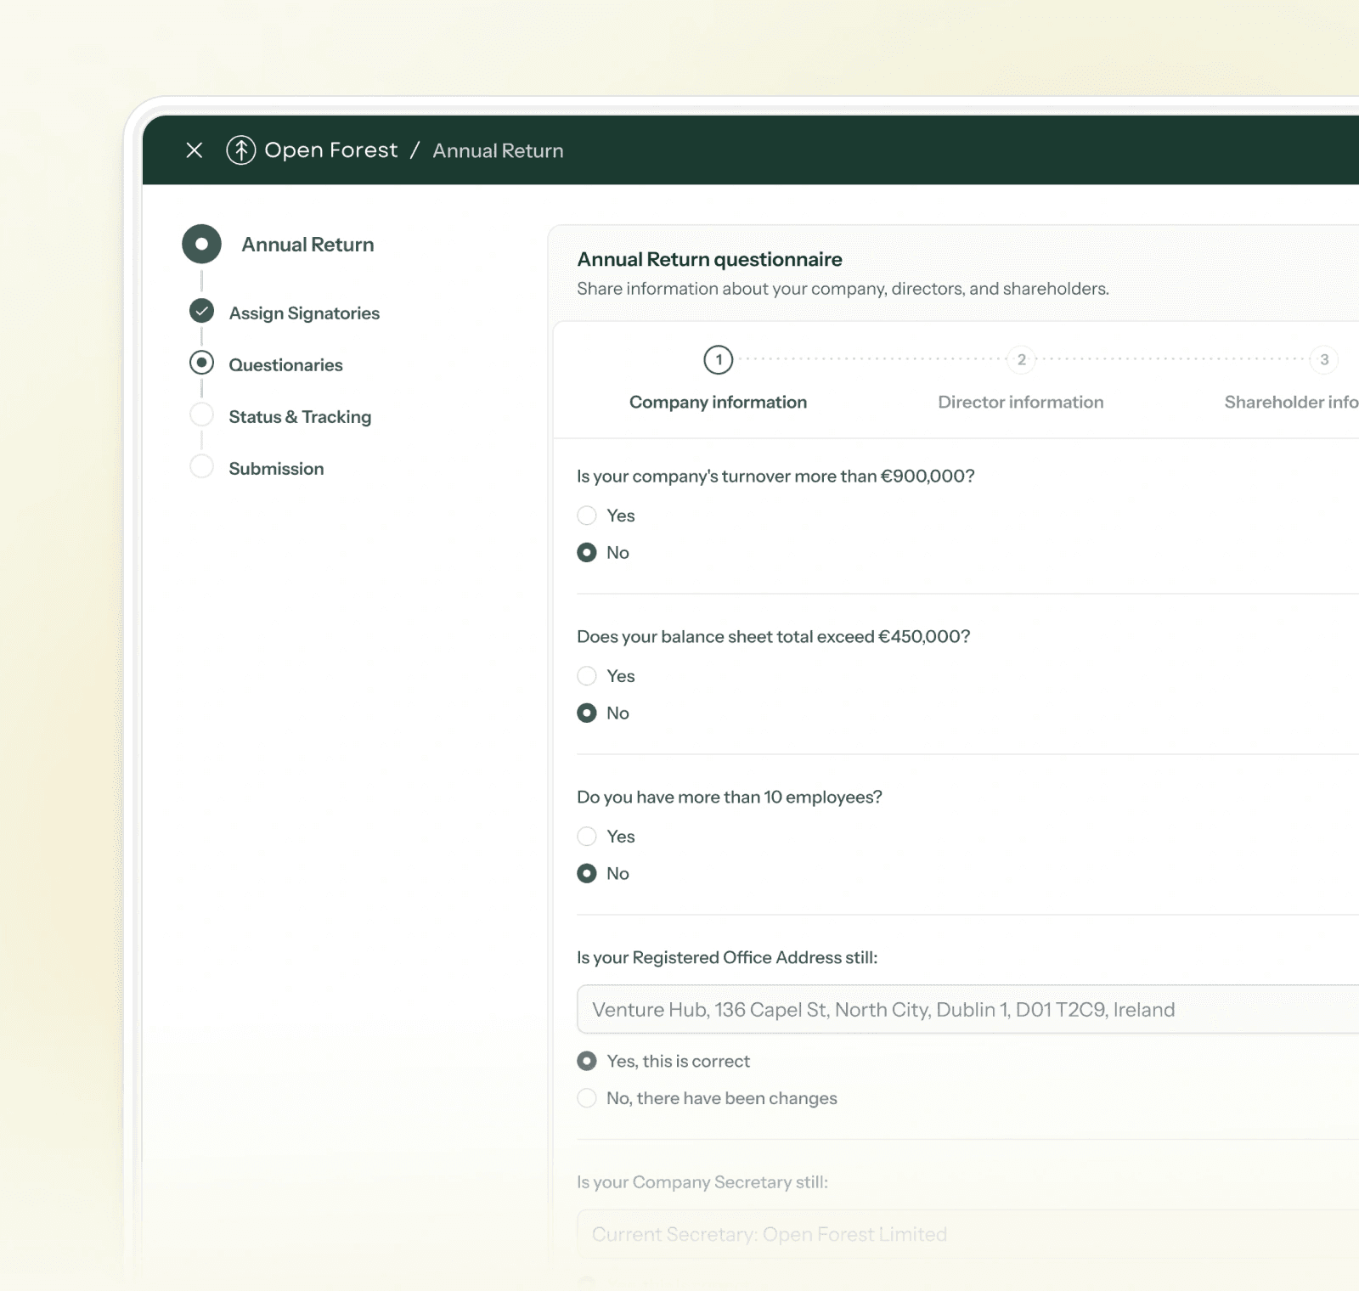Choose Yes for balance sheet exceeding €450,000
The width and height of the screenshot is (1359, 1291).
click(x=587, y=676)
